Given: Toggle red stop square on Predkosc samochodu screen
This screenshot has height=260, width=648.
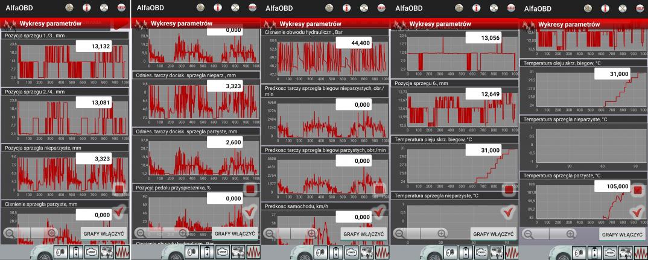Looking at the screenshot, I should (x=379, y=189).
